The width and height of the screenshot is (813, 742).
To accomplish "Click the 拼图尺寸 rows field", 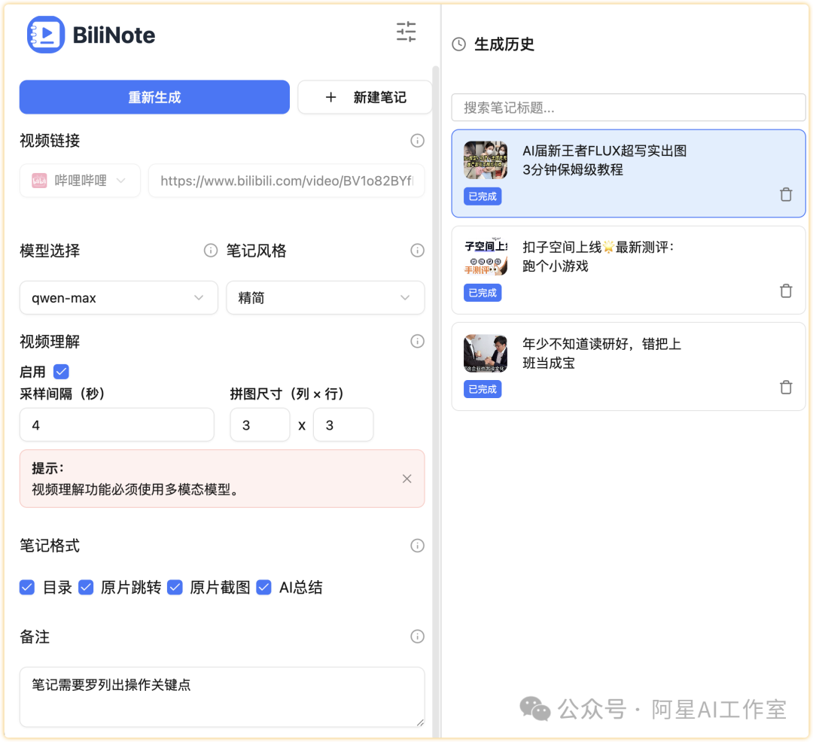I will tap(343, 425).
